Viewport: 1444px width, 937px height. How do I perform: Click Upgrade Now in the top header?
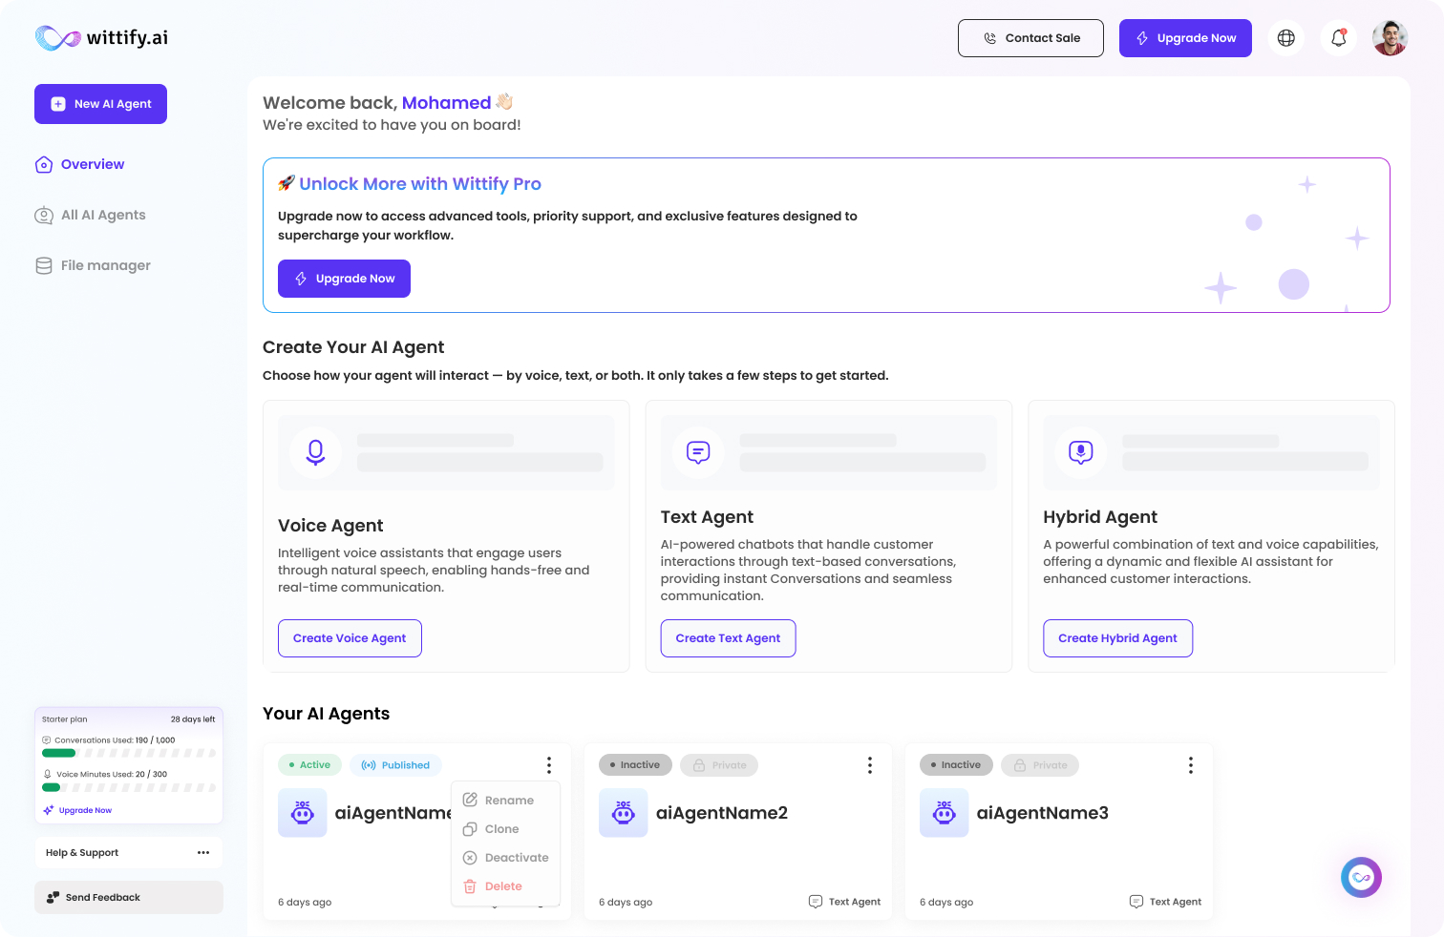[1185, 38]
